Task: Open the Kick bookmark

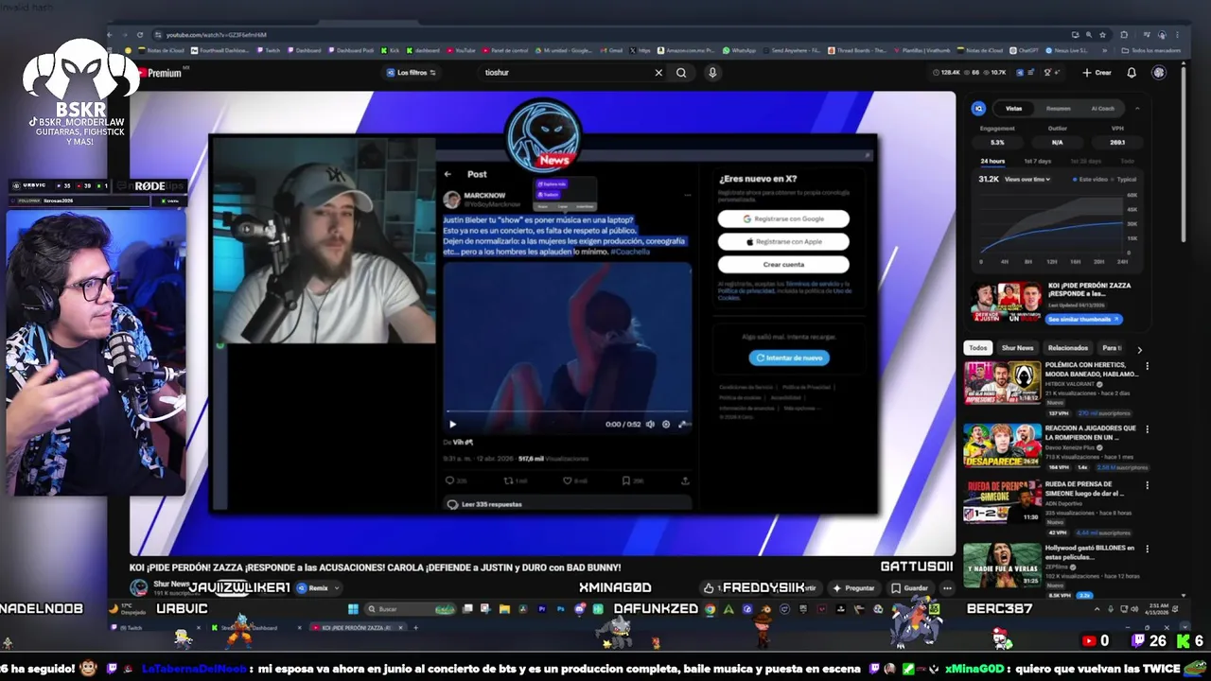Action: [x=391, y=50]
